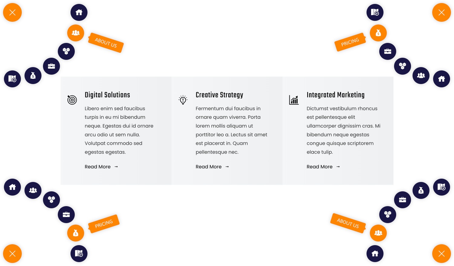The image size is (454, 266).
Task: Click the ABOUT US tag at the bottom right
Action: pos(348,223)
